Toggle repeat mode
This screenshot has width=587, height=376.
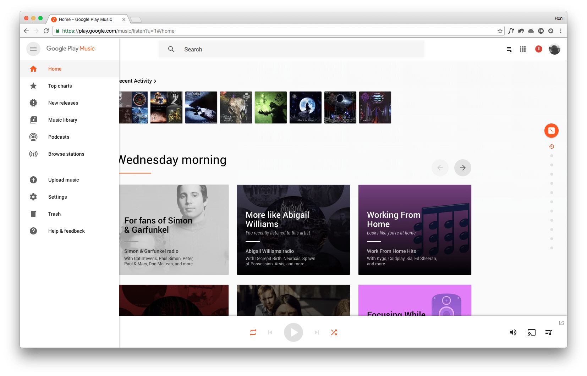point(253,332)
